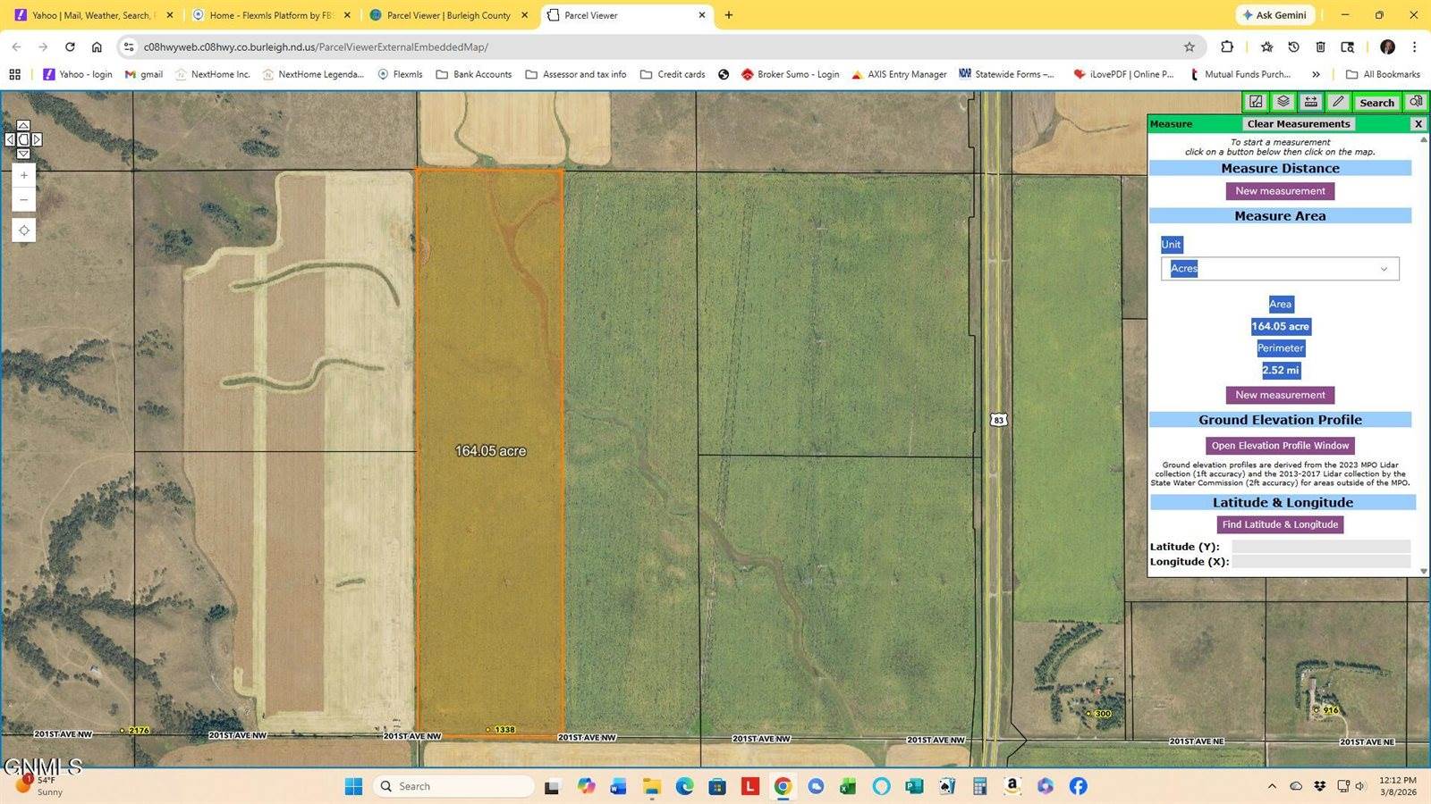Zoom out with the minus button
1431x804 pixels.
pyautogui.click(x=23, y=199)
